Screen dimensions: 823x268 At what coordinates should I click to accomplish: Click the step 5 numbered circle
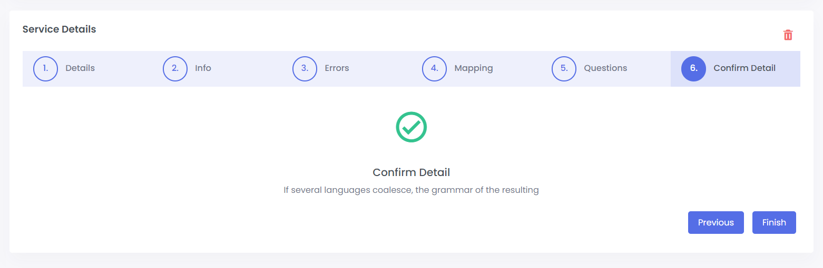pyautogui.click(x=564, y=68)
